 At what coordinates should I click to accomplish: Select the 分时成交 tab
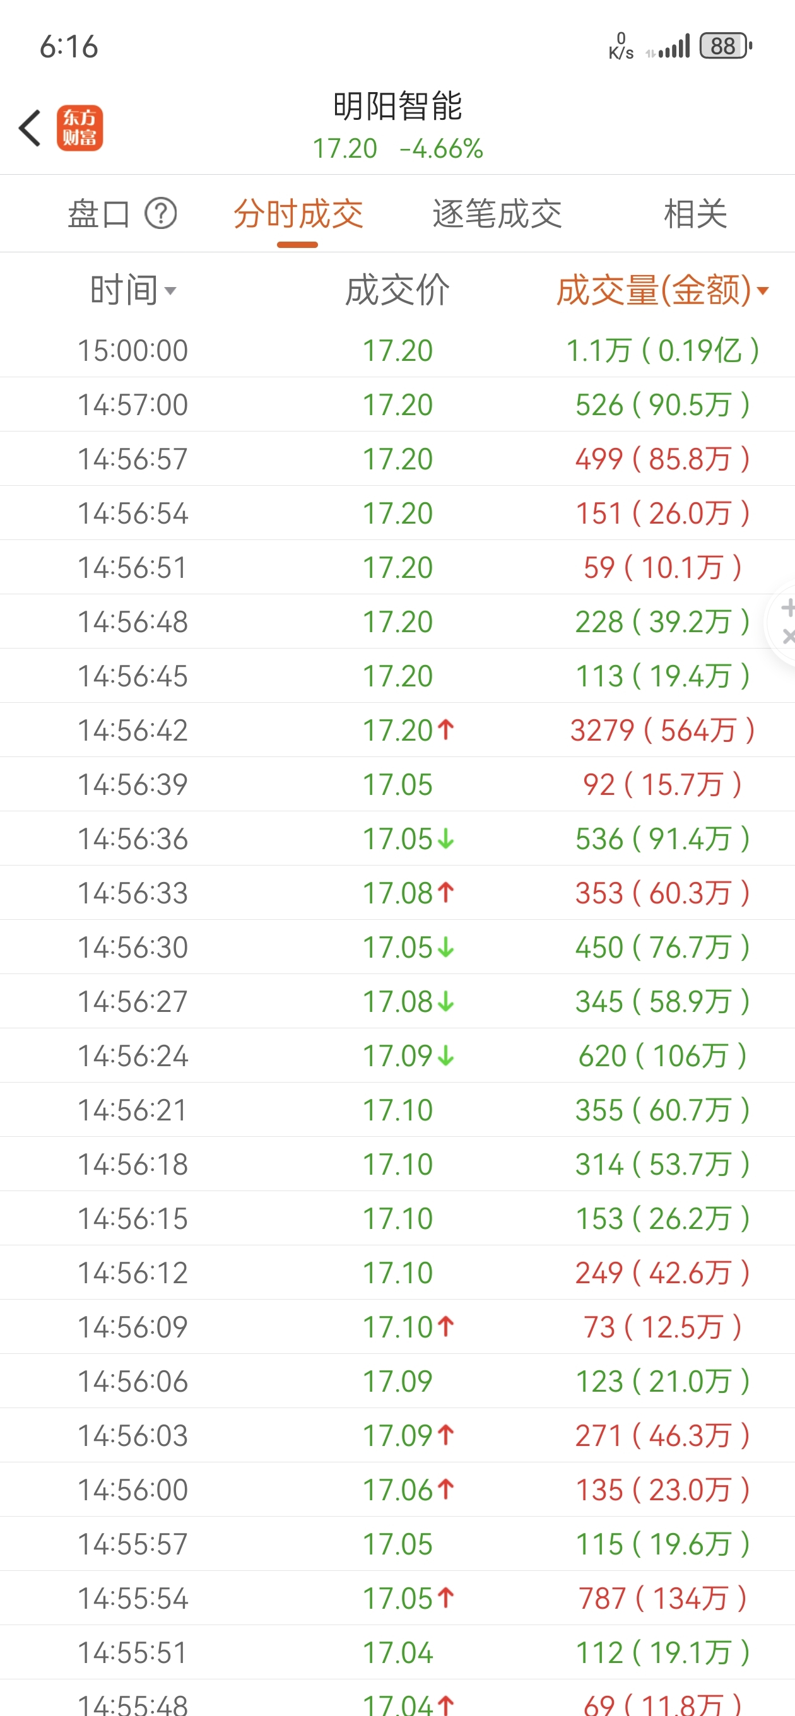pyautogui.click(x=298, y=214)
